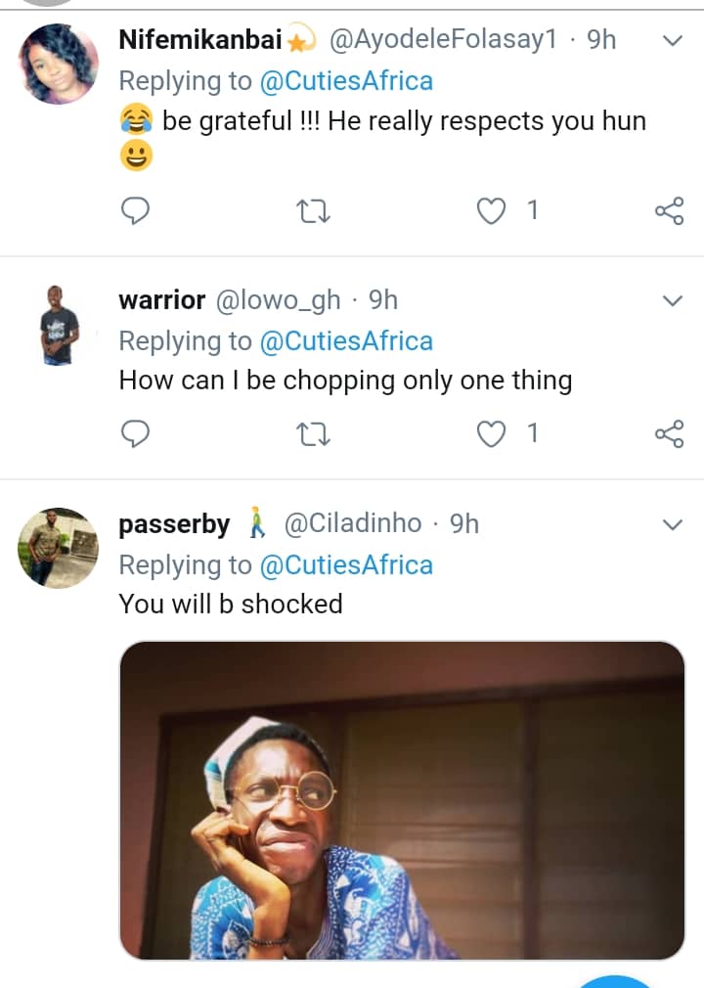Reply to Nifemikanbai's tweet
704x988 pixels.
tap(134, 210)
